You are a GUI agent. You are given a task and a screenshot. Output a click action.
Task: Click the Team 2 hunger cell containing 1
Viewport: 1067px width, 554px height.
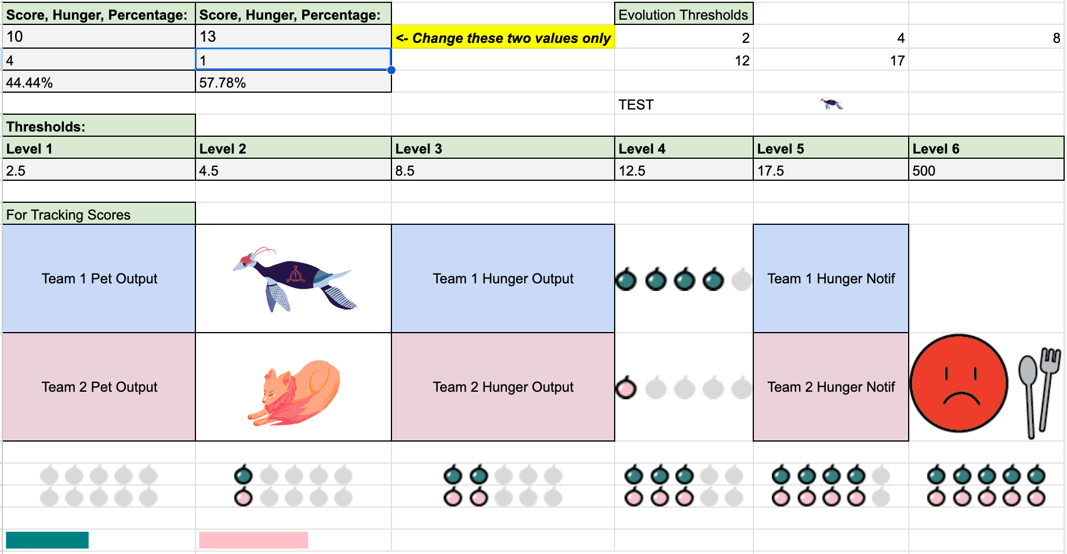[293, 59]
